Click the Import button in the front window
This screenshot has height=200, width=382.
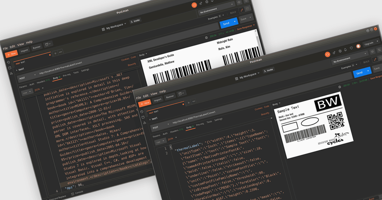point(158,100)
